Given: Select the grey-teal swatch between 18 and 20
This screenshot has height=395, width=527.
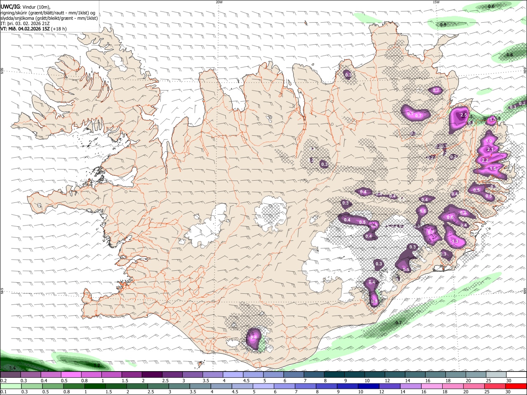Looking at the screenshot, I should pos(455,375).
